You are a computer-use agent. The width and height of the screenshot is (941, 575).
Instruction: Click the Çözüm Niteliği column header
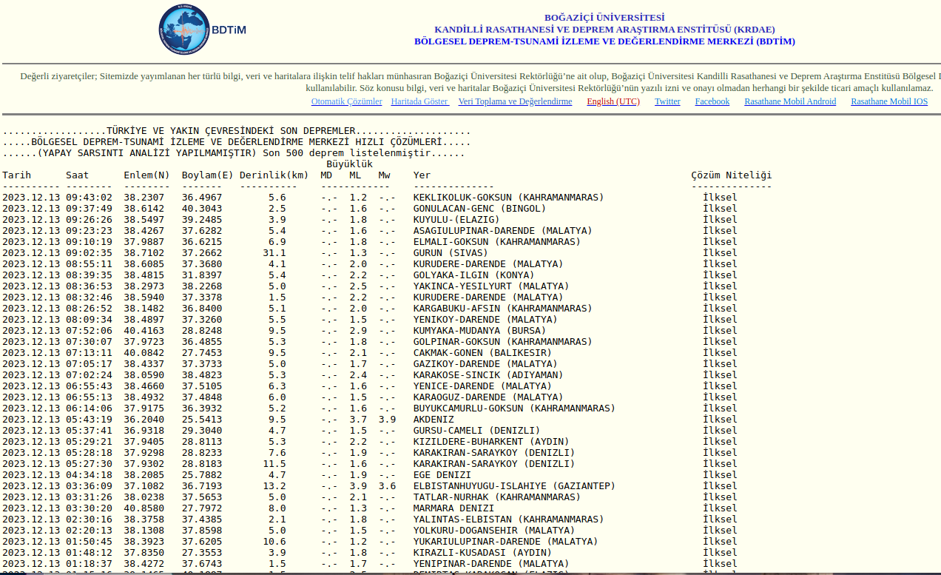[731, 175]
